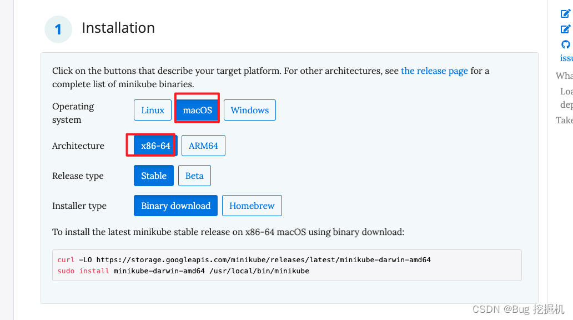The height and width of the screenshot is (320, 573).
Task: Click the 'Installer type' label
Action: [79, 206]
